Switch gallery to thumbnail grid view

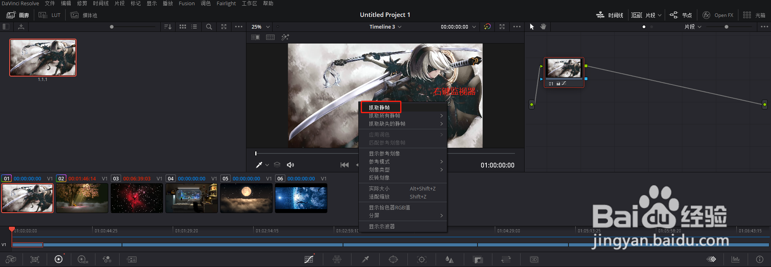pyautogui.click(x=183, y=27)
